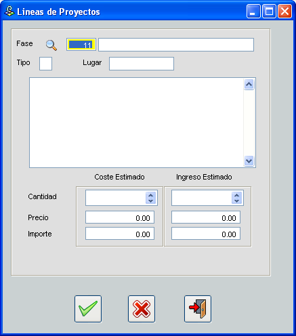Click inside the large description text area
Image resolution: width=296 pixels, height=336 pixels.
click(x=137, y=123)
